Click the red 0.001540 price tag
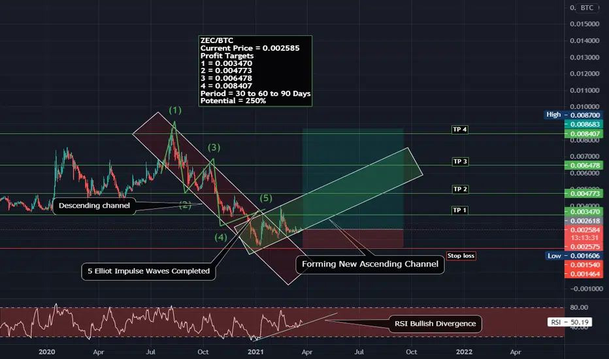 pyautogui.click(x=584, y=265)
